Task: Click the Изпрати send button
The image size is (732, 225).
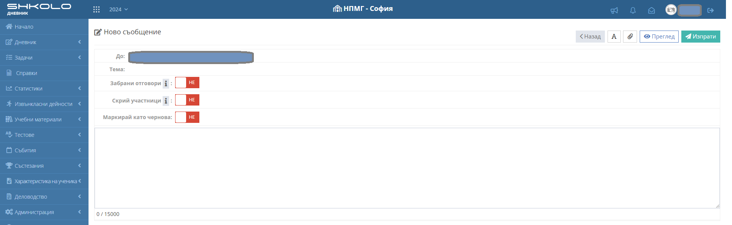Action: (x=701, y=37)
